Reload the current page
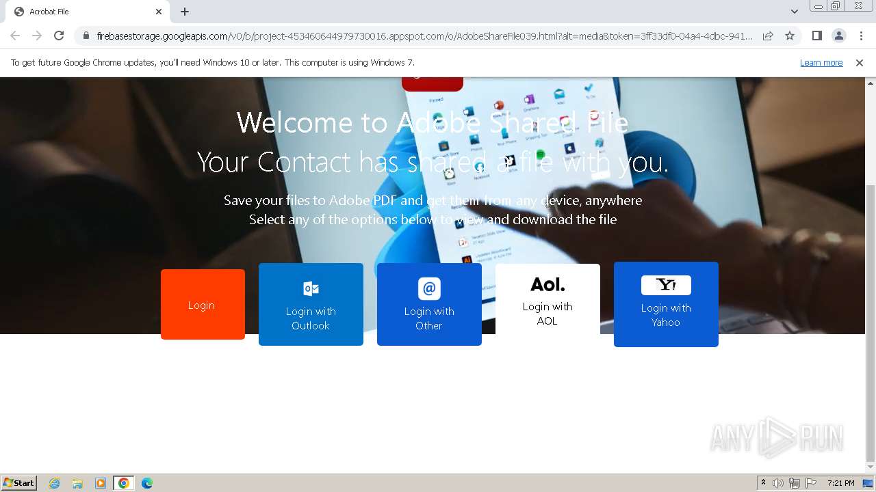The image size is (876, 492). (59, 36)
